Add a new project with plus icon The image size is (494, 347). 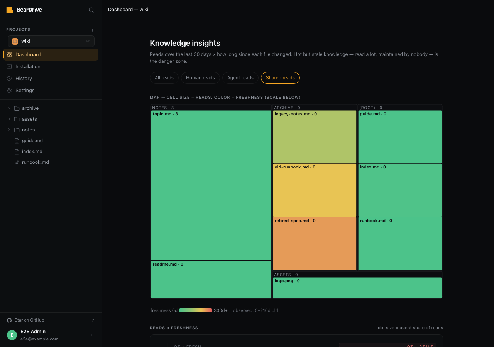[x=92, y=30]
